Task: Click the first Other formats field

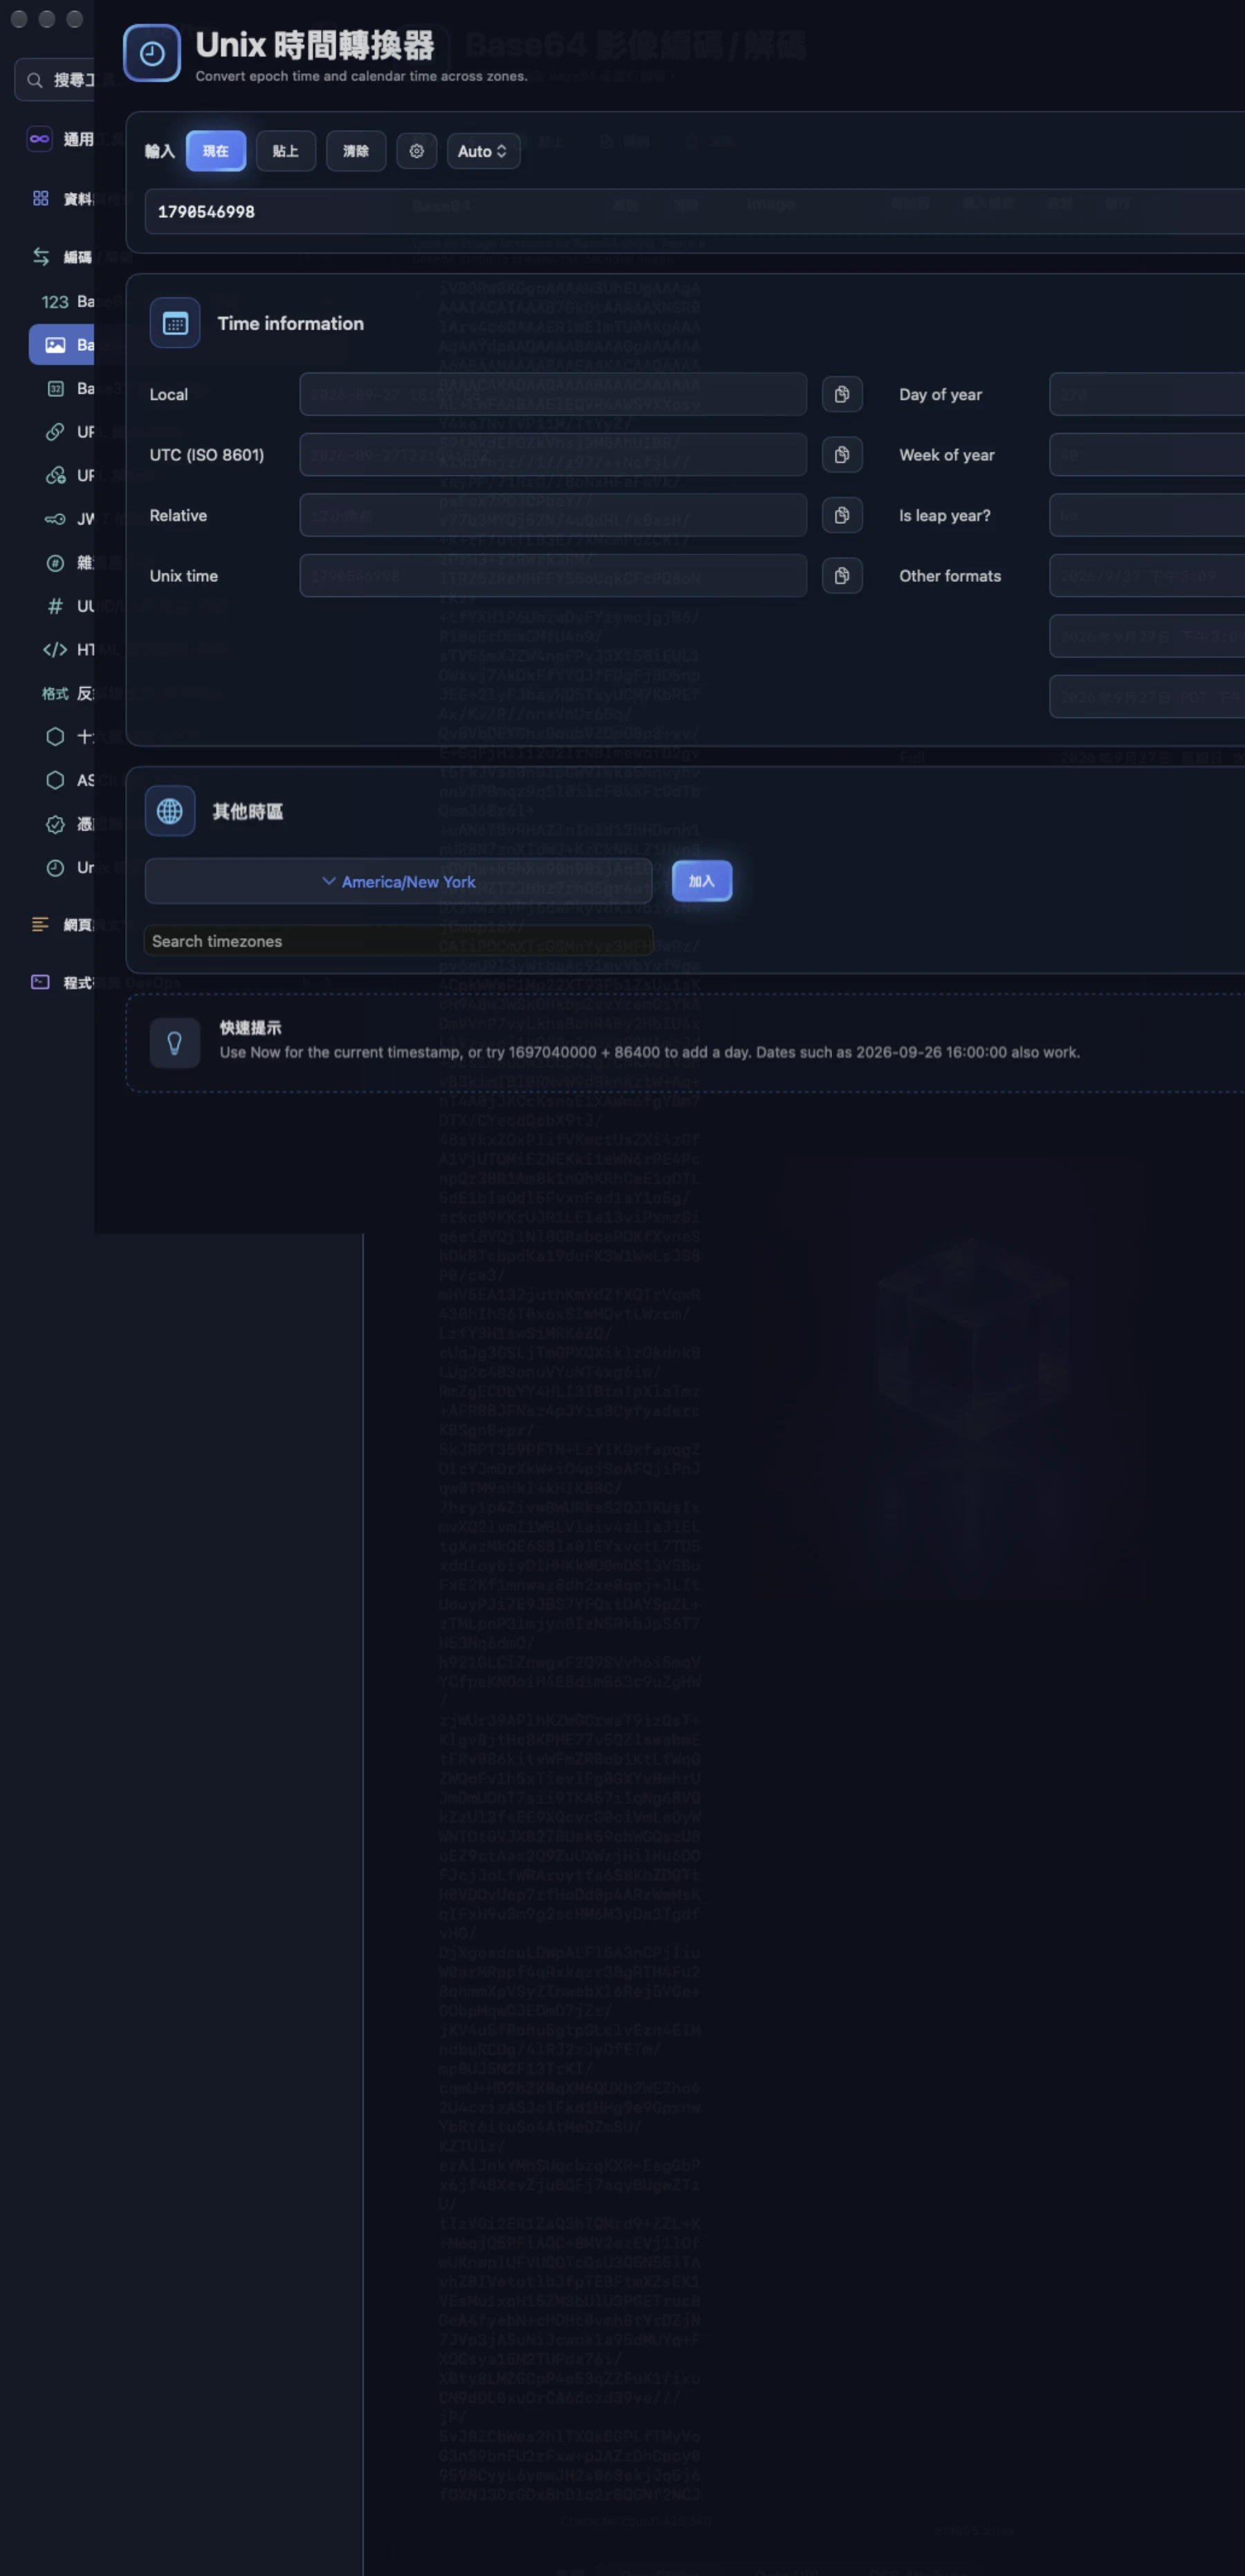Action: tap(1147, 576)
